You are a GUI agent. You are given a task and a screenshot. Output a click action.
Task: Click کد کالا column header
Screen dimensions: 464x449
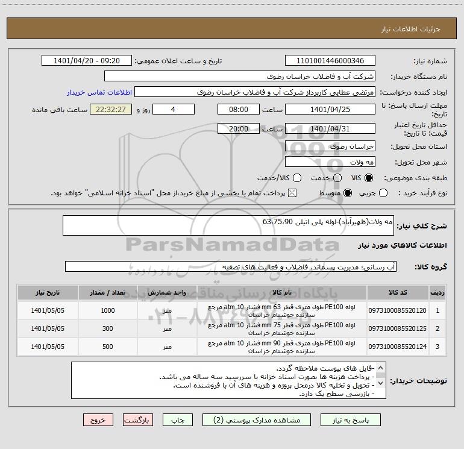(398, 293)
